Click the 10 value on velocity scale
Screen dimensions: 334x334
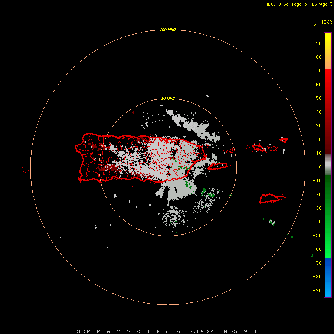coord(319,153)
